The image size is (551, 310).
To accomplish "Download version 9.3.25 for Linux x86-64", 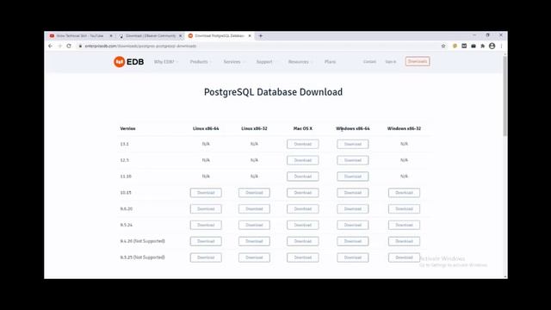I will coord(206,257).
